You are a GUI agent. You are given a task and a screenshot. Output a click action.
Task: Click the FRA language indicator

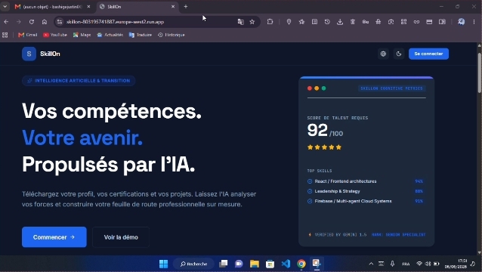[406, 264]
